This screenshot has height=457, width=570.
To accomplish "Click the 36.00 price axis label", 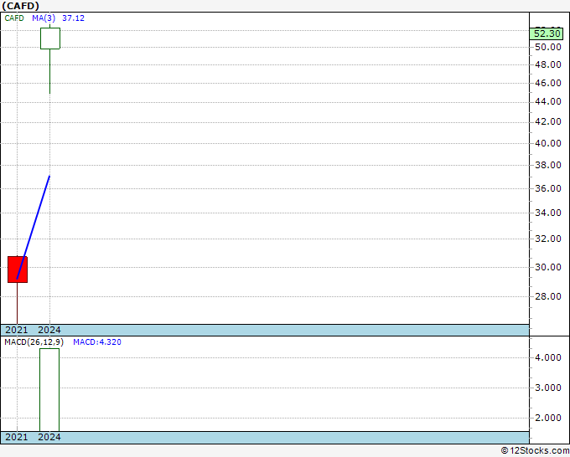I will 548,188.
